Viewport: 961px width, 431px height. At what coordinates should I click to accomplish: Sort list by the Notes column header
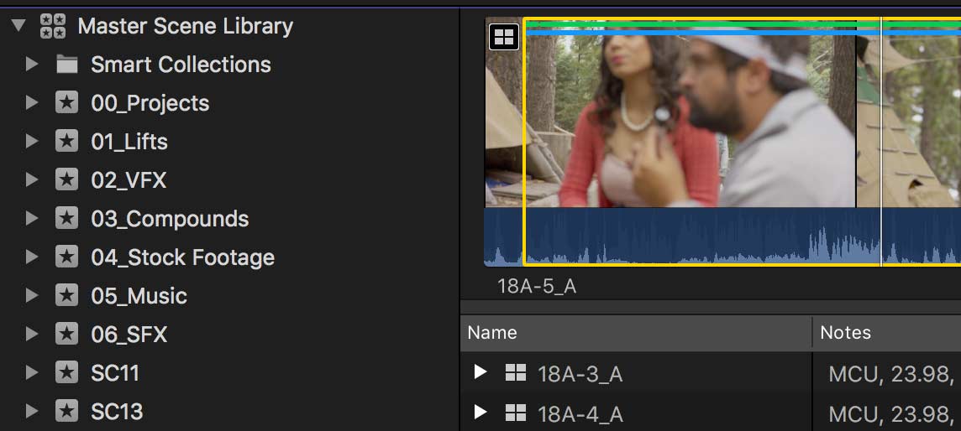[887, 333]
